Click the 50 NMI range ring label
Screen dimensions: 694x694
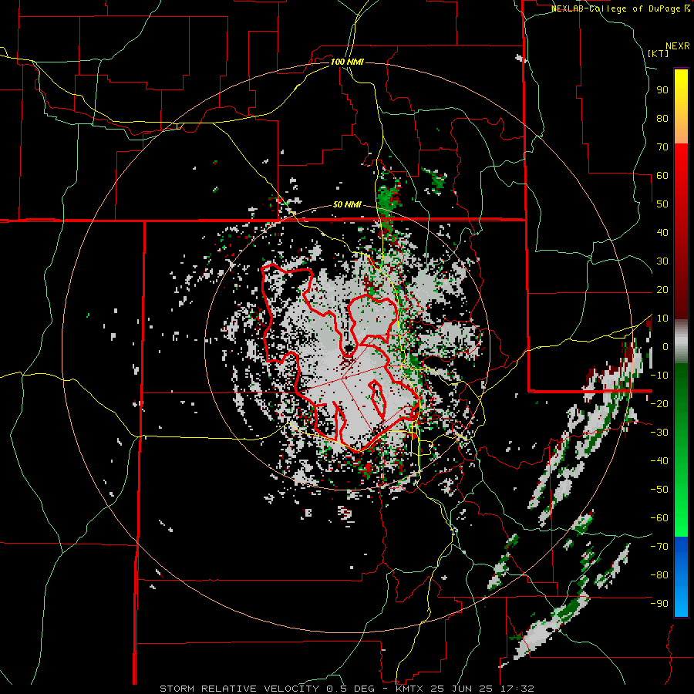(347, 204)
